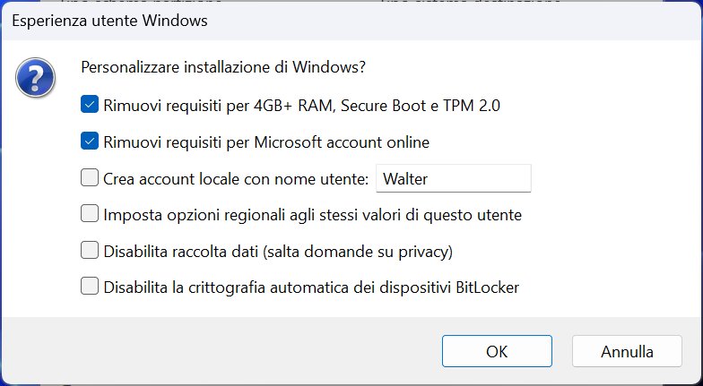Screen dimensions: 703x386
Task: Click the blue question mark icon
Action: click(36, 77)
